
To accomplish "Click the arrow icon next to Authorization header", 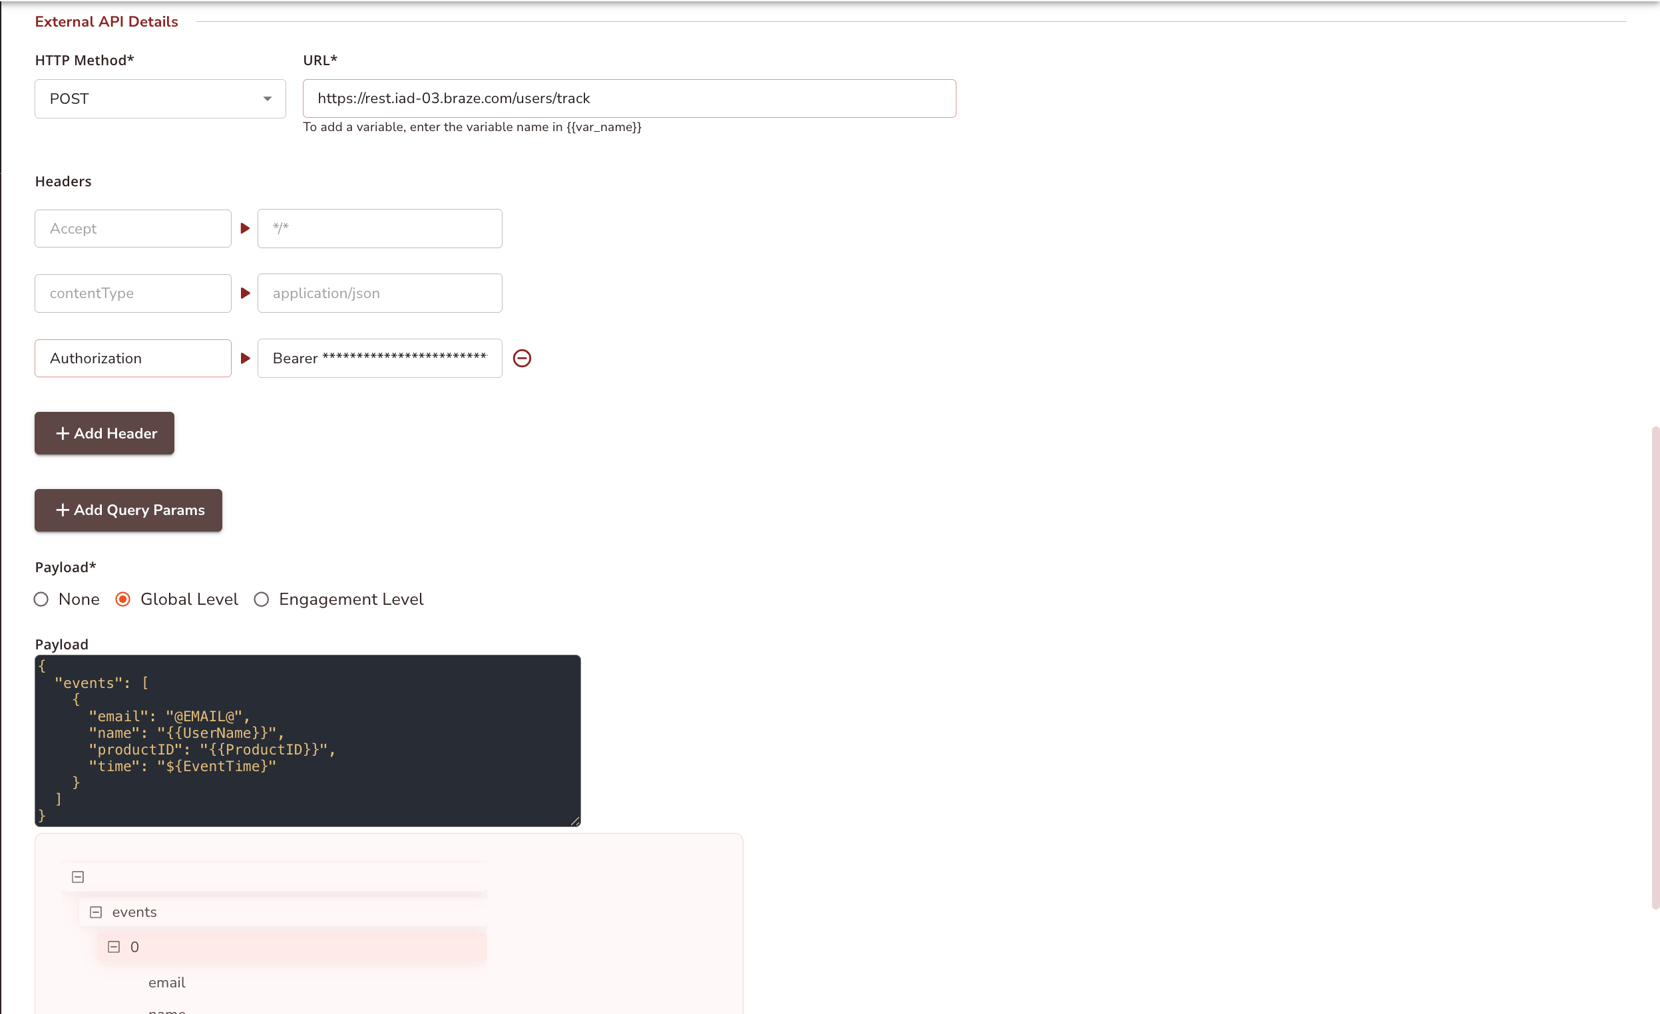I will tap(244, 358).
